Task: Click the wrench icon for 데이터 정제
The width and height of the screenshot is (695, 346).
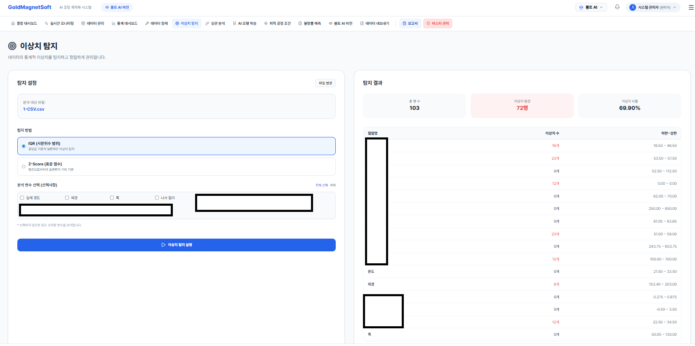Action: pyautogui.click(x=147, y=23)
